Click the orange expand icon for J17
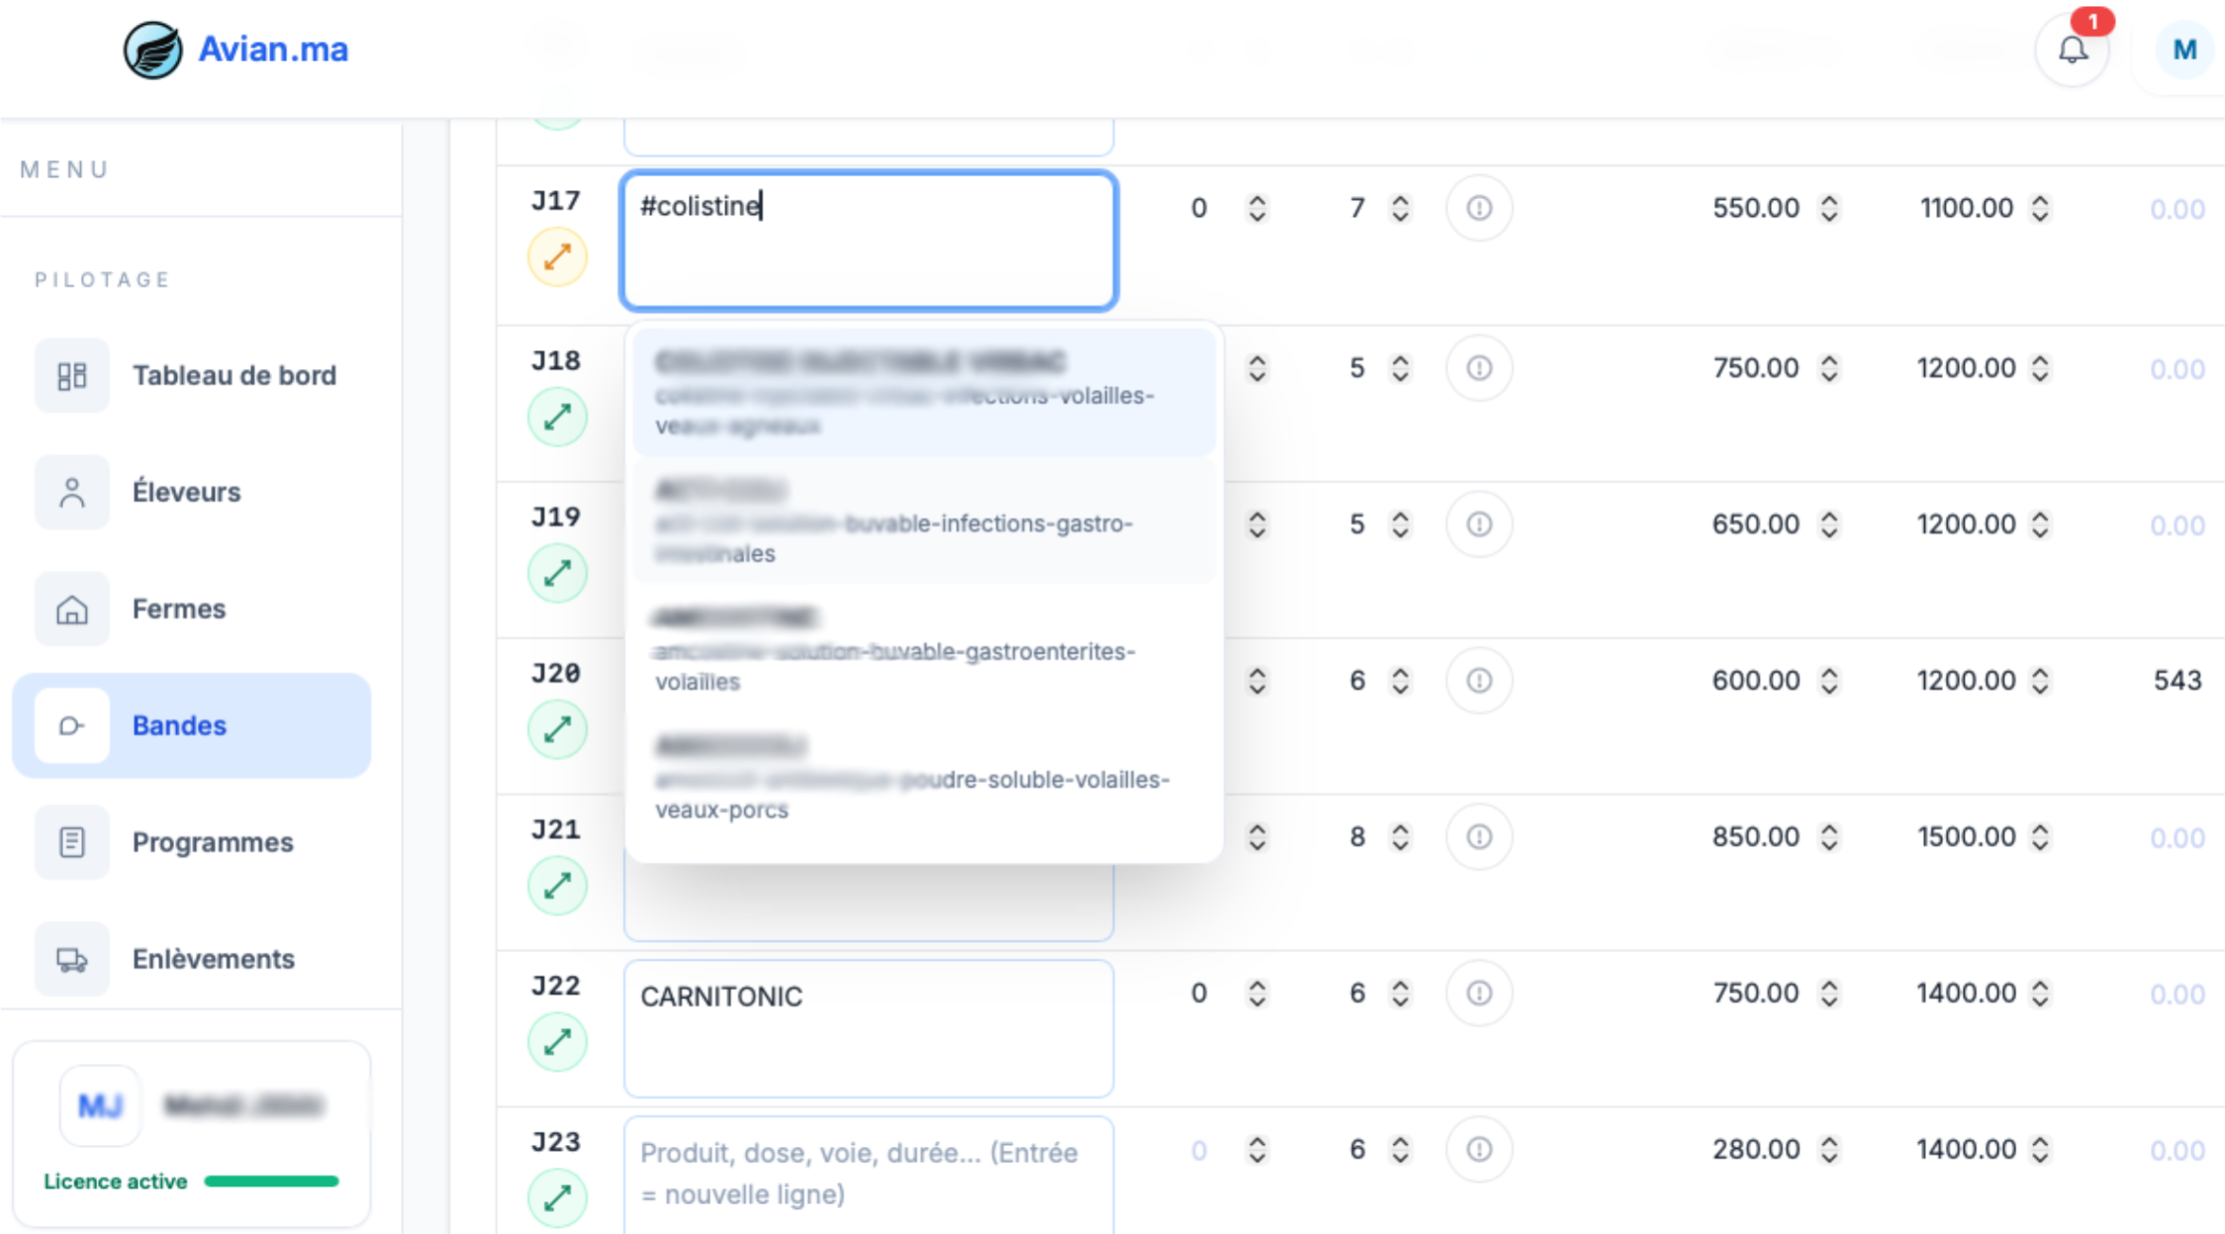The width and height of the screenshot is (2225, 1234). click(x=557, y=257)
